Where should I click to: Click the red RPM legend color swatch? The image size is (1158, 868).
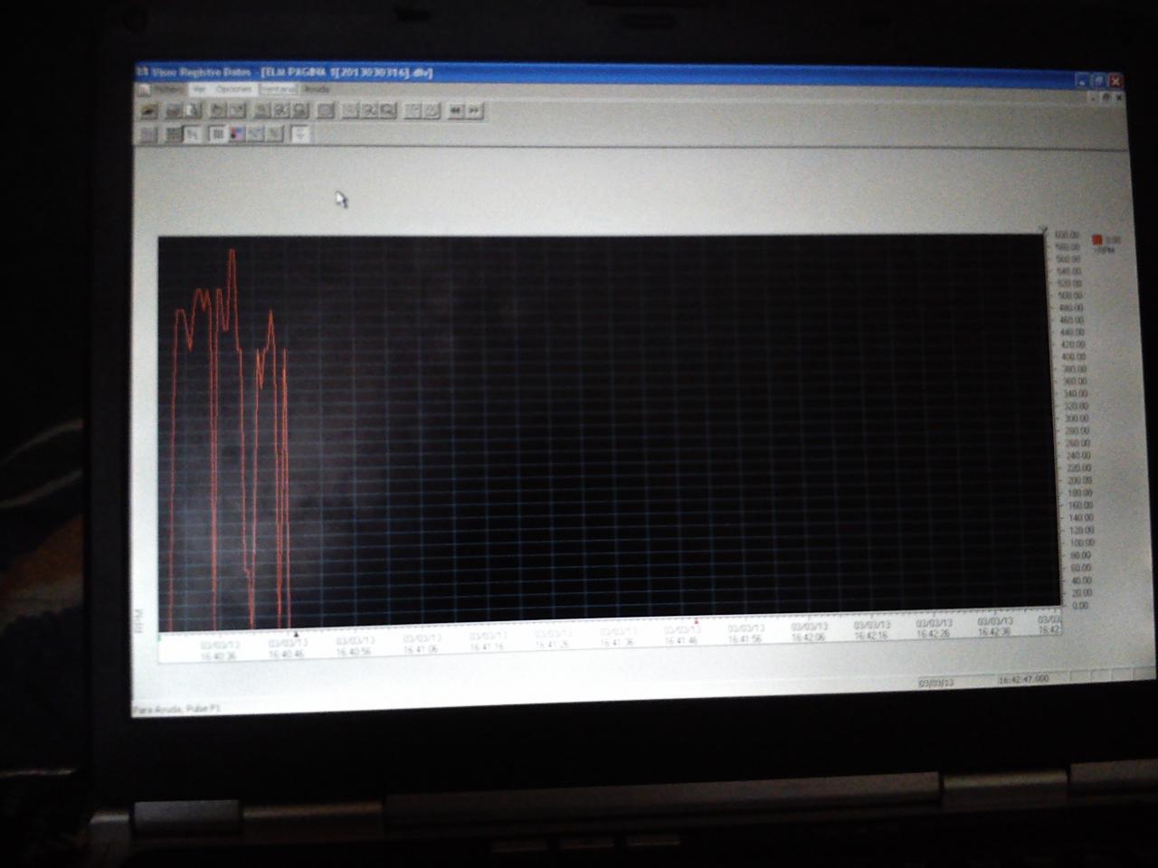click(x=1097, y=241)
